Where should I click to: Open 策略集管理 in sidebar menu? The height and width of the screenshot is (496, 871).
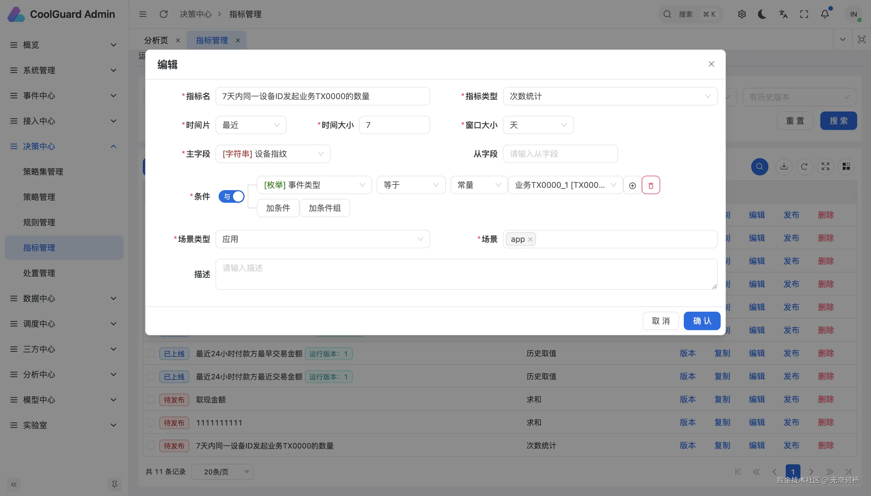pos(43,172)
